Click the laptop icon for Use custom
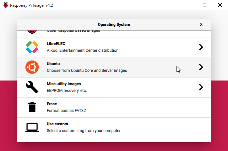228x151 pixels. tap(32, 127)
